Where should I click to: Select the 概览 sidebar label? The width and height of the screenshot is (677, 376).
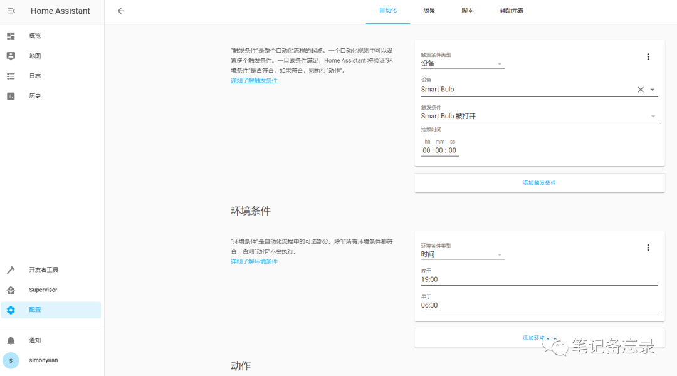point(35,36)
